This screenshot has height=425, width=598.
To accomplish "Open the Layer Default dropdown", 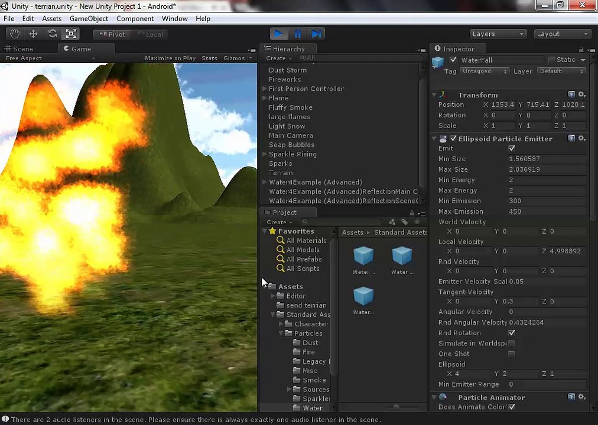I will point(561,71).
